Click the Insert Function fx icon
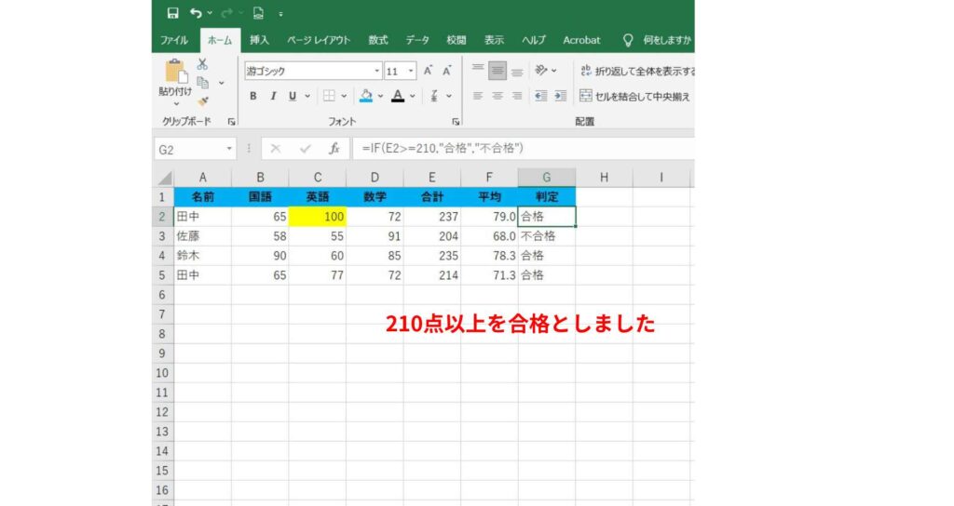The height and width of the screenshot is (506, 954). (334, 149)
